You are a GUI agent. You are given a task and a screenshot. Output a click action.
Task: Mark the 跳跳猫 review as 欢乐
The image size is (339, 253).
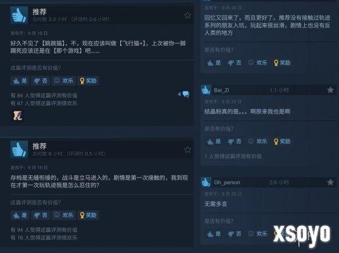64,81
